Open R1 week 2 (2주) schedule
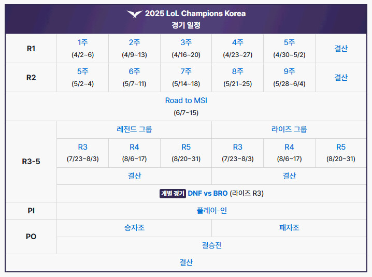The height and width of the screenshot is (277, 372). (x=134, y=42)
